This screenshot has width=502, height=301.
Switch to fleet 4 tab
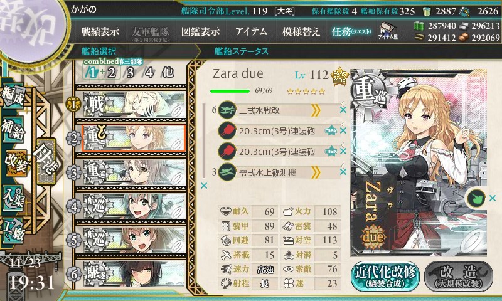coord(149,73)
